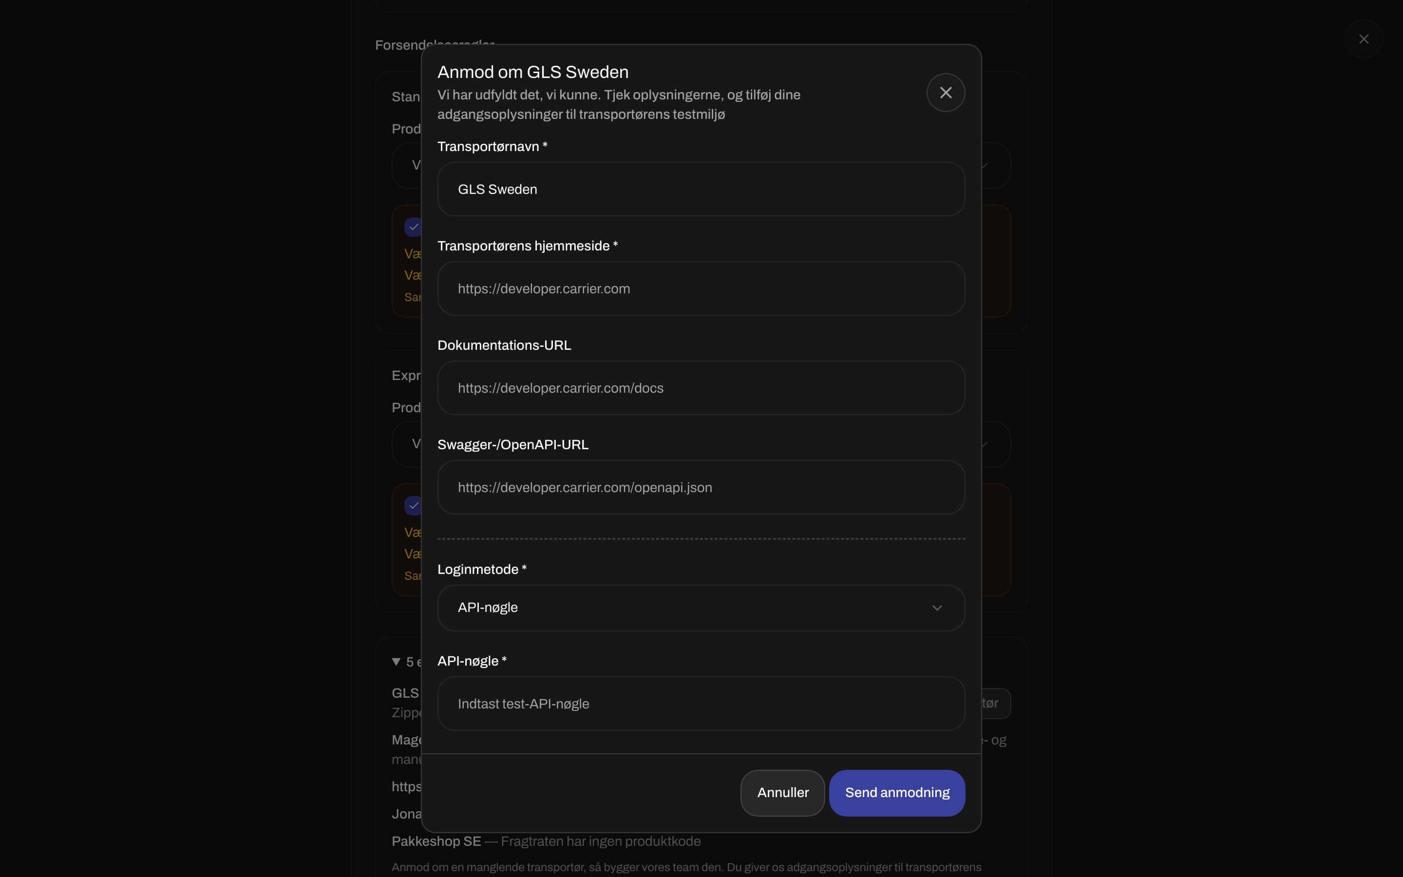This screenshot has height=877, width=1403.
Task: Click the 'Loginmetode *' label text
Action: (x=482, y=570)
